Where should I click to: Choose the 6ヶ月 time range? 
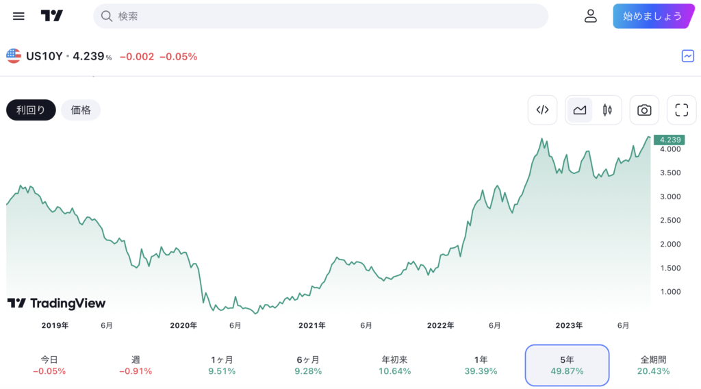click(308, 365)
